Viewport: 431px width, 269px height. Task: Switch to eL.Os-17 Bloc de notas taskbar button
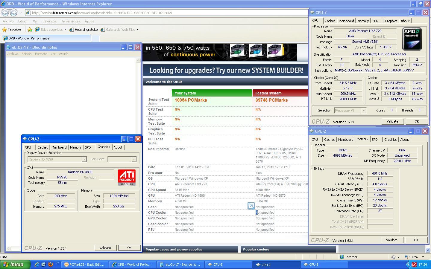point(180,265)
